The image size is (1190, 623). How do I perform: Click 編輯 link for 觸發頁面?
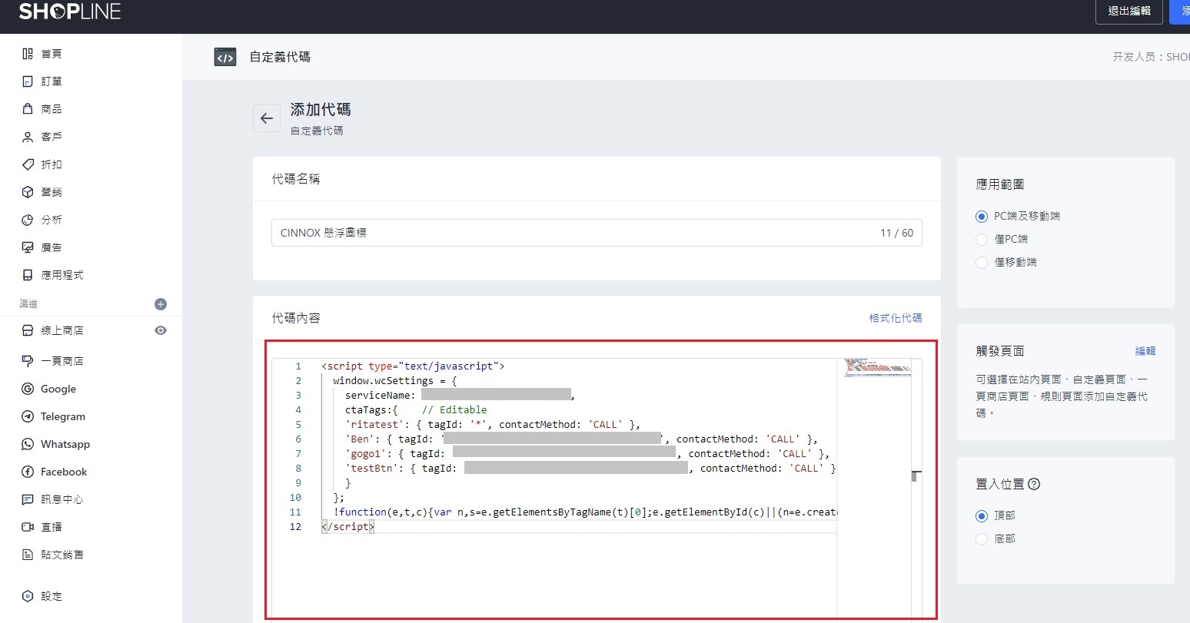(x=1145, y=351)
